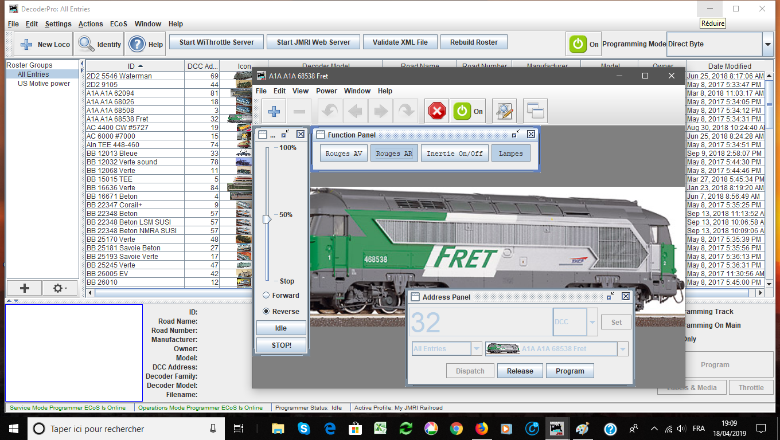780x440 pixels.
Task: Open Skype from the taskbar
Action: tap(303, 429)
